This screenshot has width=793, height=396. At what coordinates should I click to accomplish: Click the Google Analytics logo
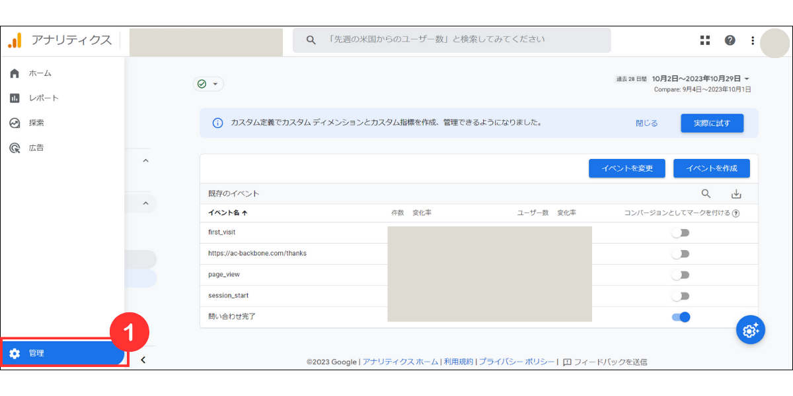point(15,40)
